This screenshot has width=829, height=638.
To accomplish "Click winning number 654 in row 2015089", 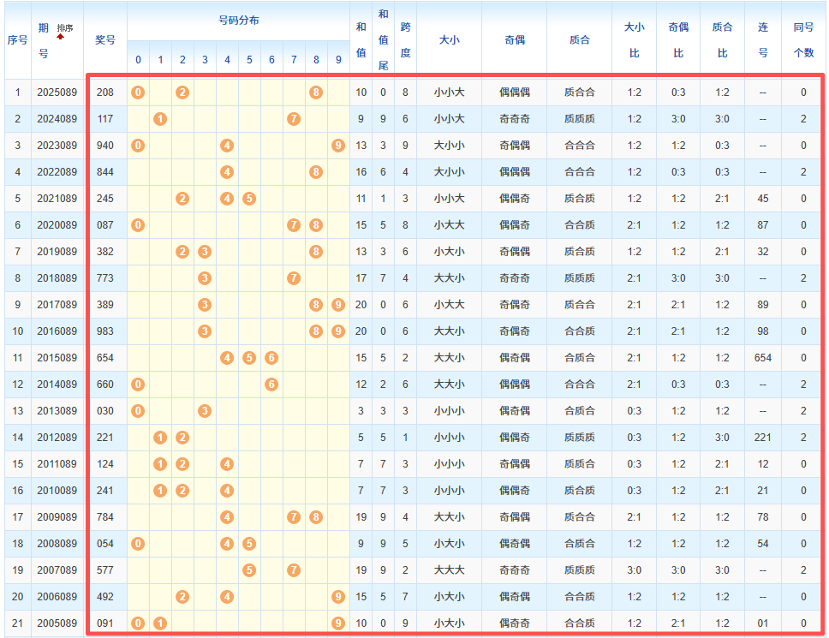I will click(x=105, y=358).
